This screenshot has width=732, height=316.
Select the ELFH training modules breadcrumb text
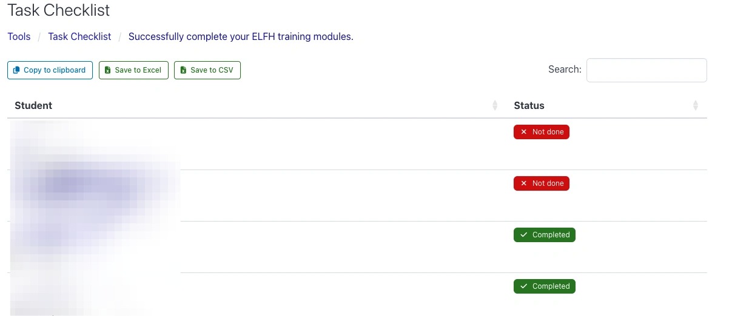pos(241,36)
